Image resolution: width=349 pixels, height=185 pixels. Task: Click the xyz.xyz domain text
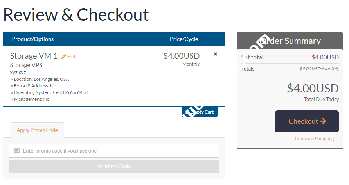coord(18,72)
